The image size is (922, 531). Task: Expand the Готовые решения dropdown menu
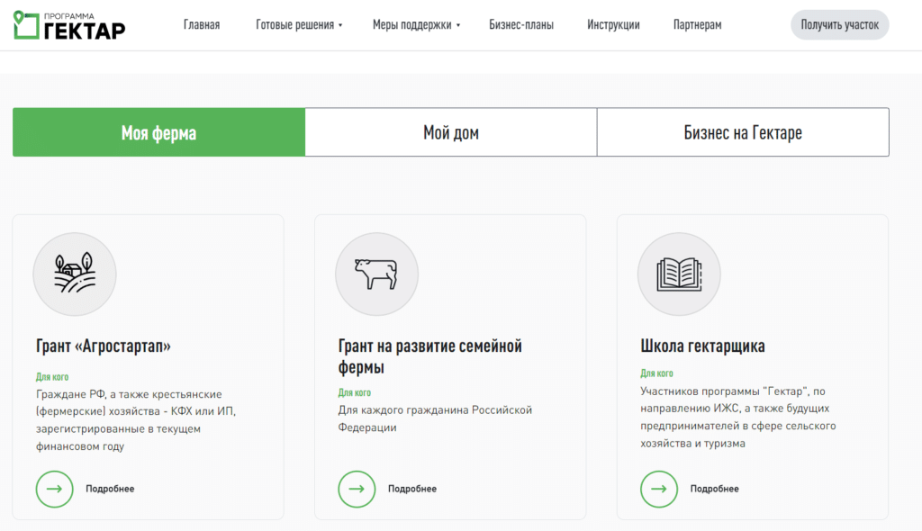click(299, 24)
